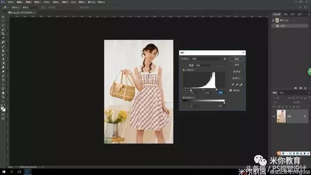The width and height of the screenshot is (311, 175).
Task: Click the output white slider triangle
Action: [225, 103]
